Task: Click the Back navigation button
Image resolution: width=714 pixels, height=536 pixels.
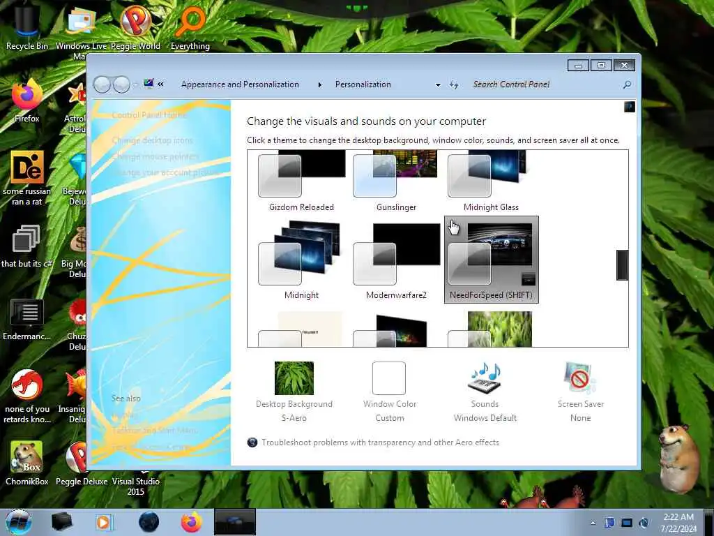Action: [102, 84]
